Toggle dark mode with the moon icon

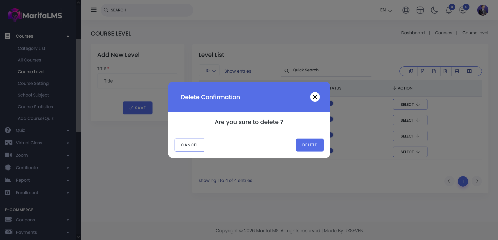(x=434, y=10)
